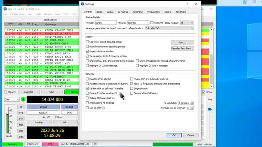Screen dimensions: 262x147
Task: Open the IARU Region dropdown
Action: coord(187,23)
